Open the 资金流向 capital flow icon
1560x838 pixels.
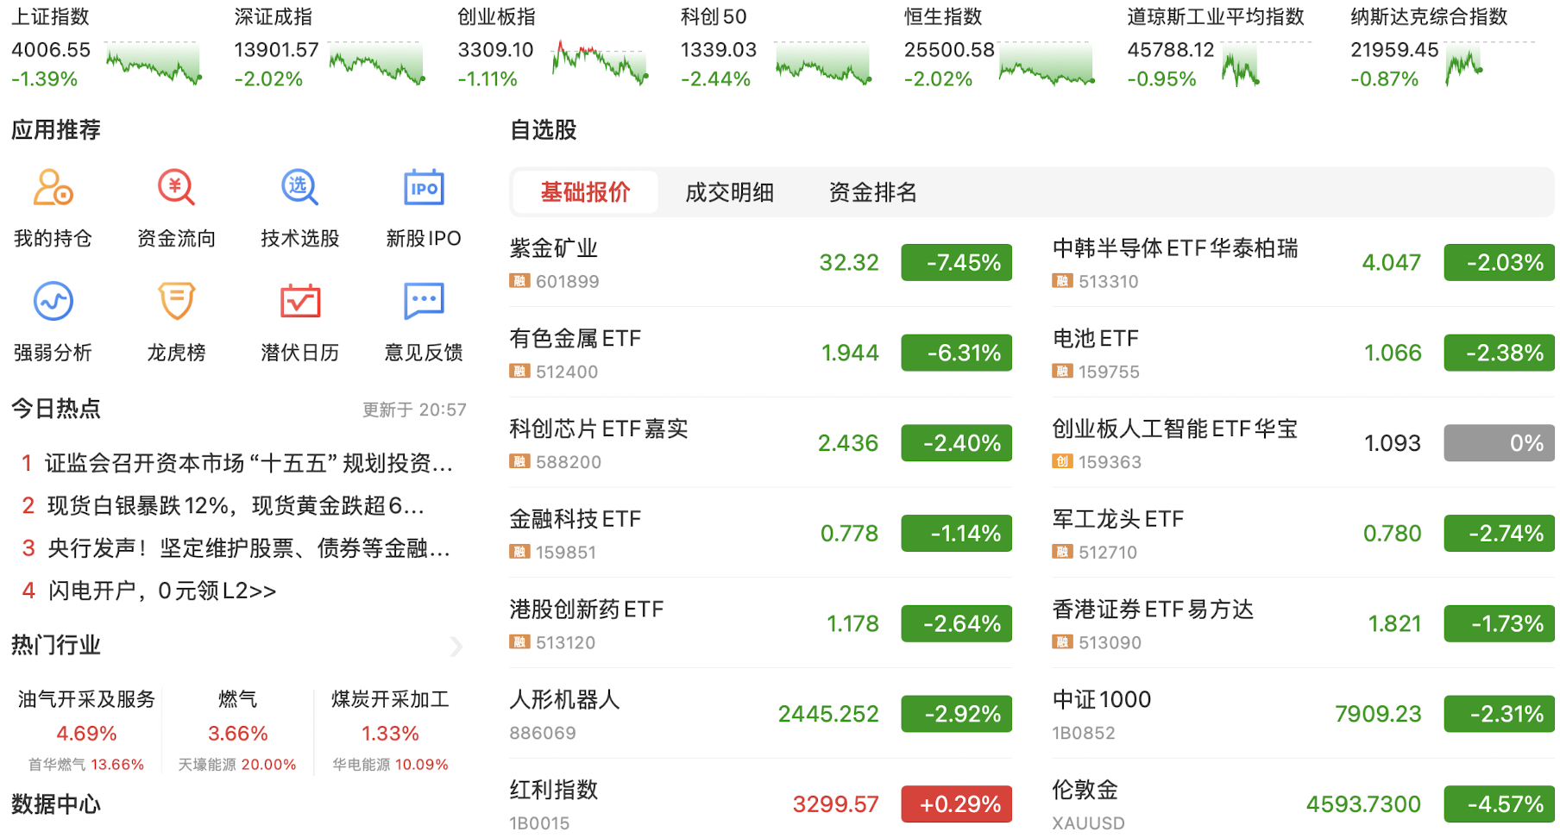176,188
